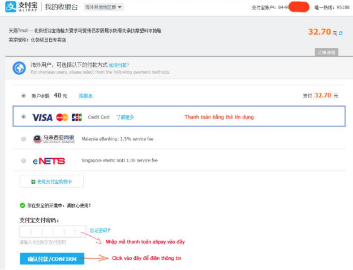This screenshot has height=270, width=353.
Task: Click the orange 32.70 total amount
Action: (x=320, y=32)
